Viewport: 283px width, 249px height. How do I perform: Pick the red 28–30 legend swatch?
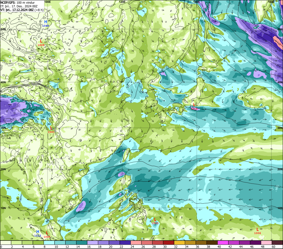(158, 242)
